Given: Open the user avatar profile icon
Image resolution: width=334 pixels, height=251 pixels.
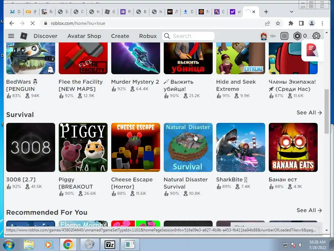Looking at the screenshot, I should point(264,36).
